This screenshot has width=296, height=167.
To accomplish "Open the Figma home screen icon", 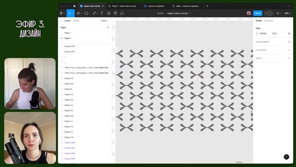I will click(74, 6).
